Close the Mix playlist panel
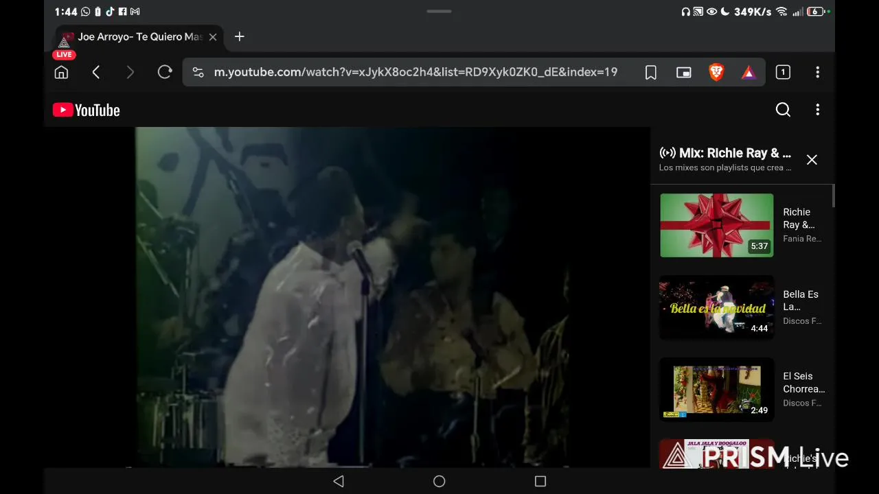 pos(812,160)
